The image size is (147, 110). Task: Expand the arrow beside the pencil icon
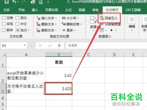tap(106, 30)
